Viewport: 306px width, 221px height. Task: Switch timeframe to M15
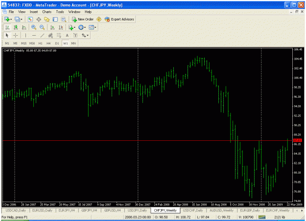point(24,43)
